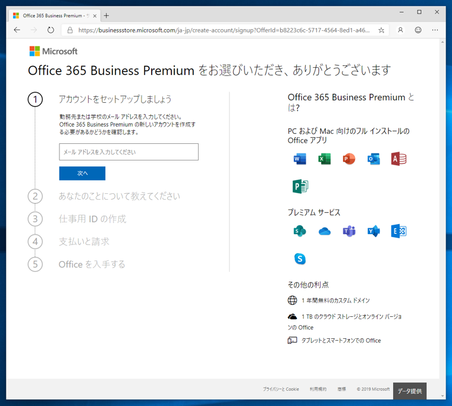This screenshot has height=406, width=452.
Task: Click the blue 次へ button
Action: tap(82, 173)
